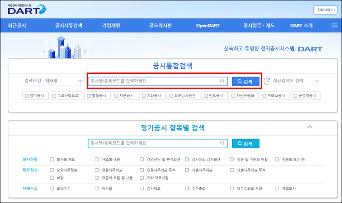Tick the 기타 재무사항 checkbox
This screenshot has width=342, height=203.
[142, 178]
